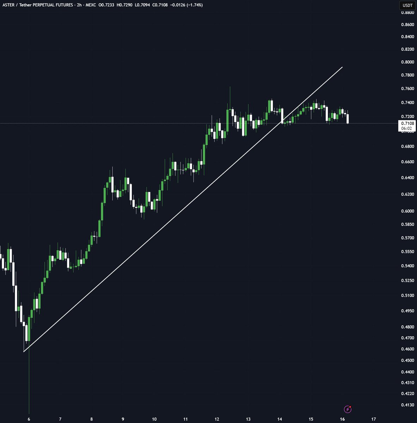Click date 7 on the time axis
Screen dimensions: 417x423
[60, 419]
